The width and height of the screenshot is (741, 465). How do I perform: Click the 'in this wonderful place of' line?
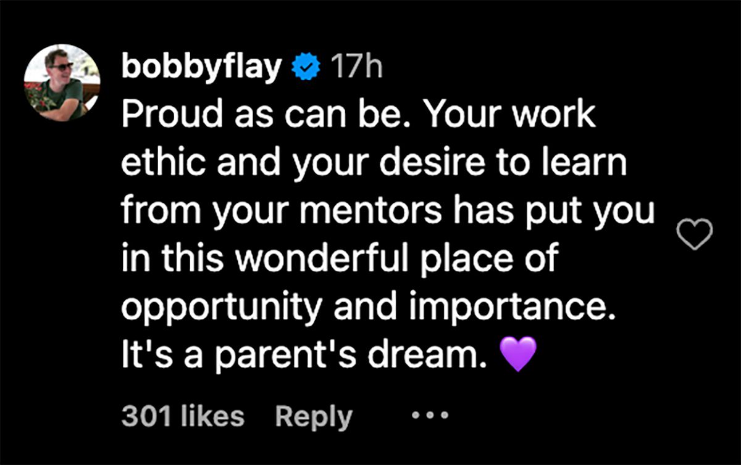(339, 259)
